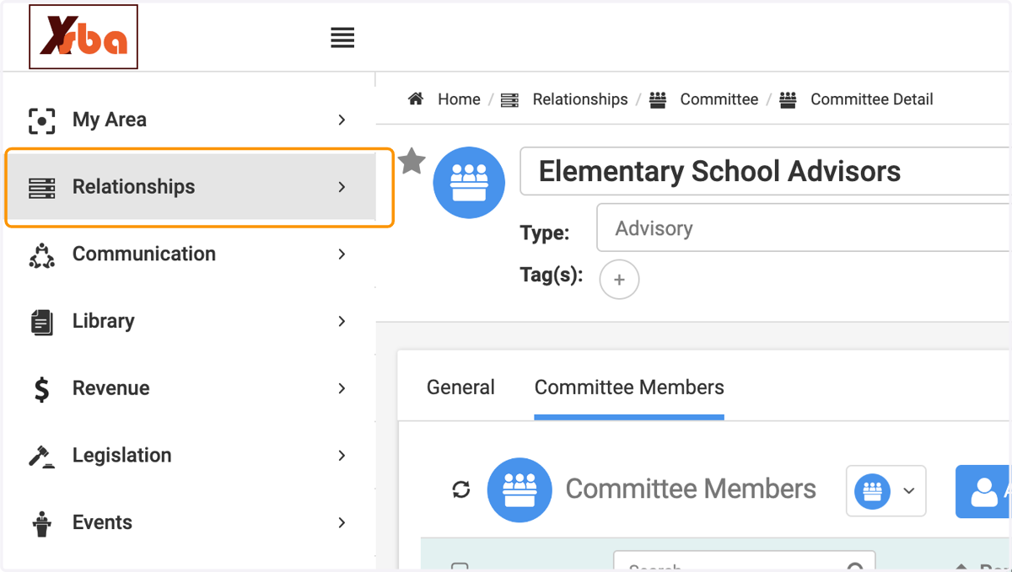This screenshot has width=1012, height=572.
Task: Refresh the Committee Members list
Action: (x=461, y=489)
